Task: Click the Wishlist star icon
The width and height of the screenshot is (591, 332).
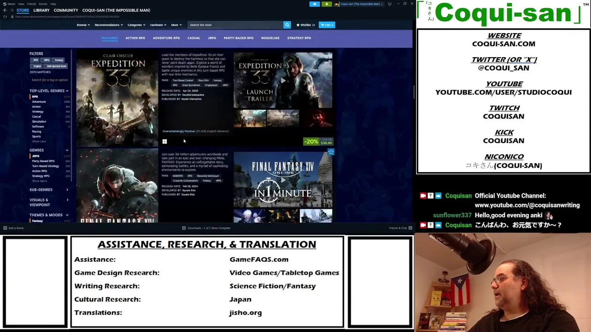Action: [298, 25]
